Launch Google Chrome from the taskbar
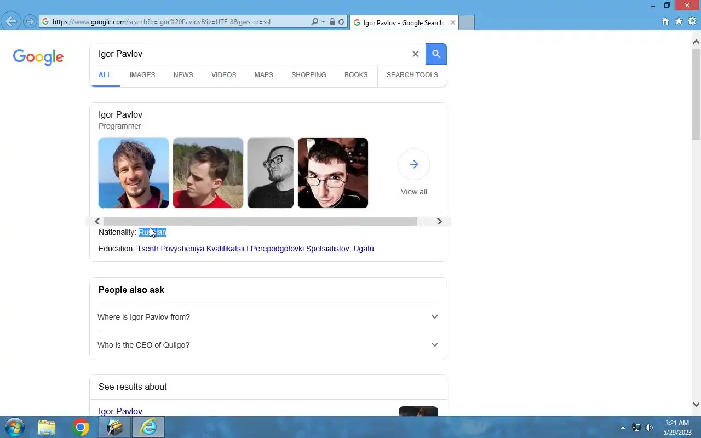Viewport: 701px width, 438px height. [x=81, y=427]
